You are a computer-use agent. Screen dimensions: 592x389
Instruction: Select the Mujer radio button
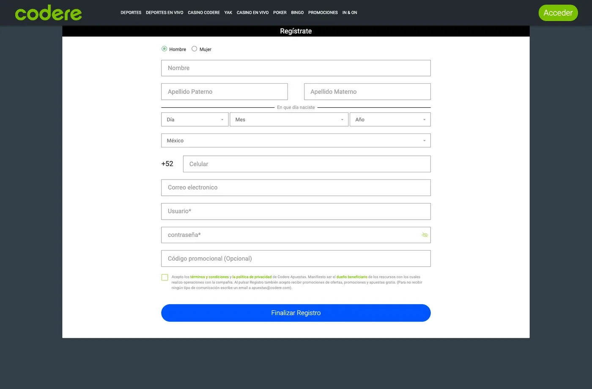(194, 49)
